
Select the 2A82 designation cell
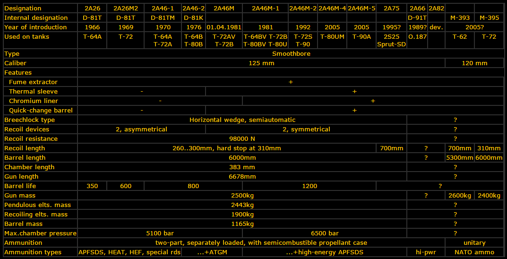click(436, 9)
